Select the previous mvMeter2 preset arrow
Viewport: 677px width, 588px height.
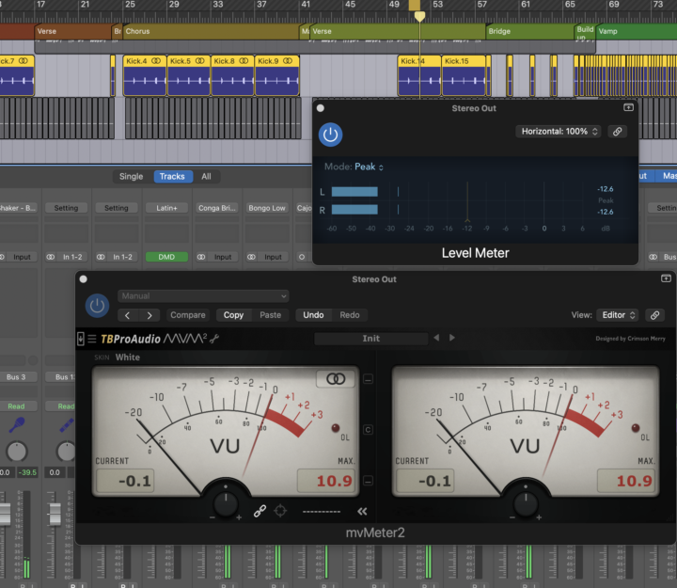coord(436,338)
